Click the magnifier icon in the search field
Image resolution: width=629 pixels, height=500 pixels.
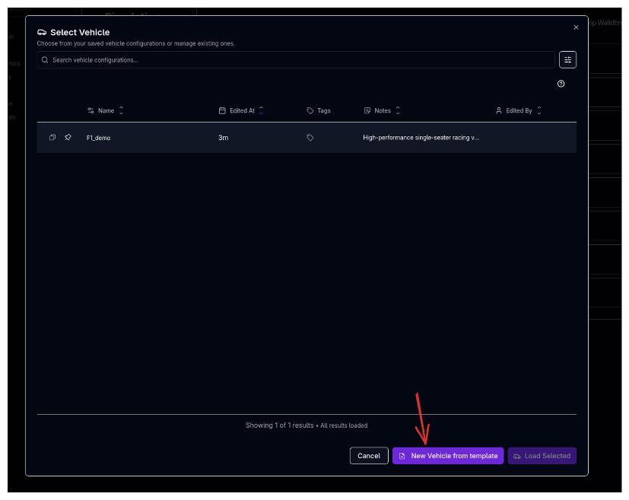[45, 59]
